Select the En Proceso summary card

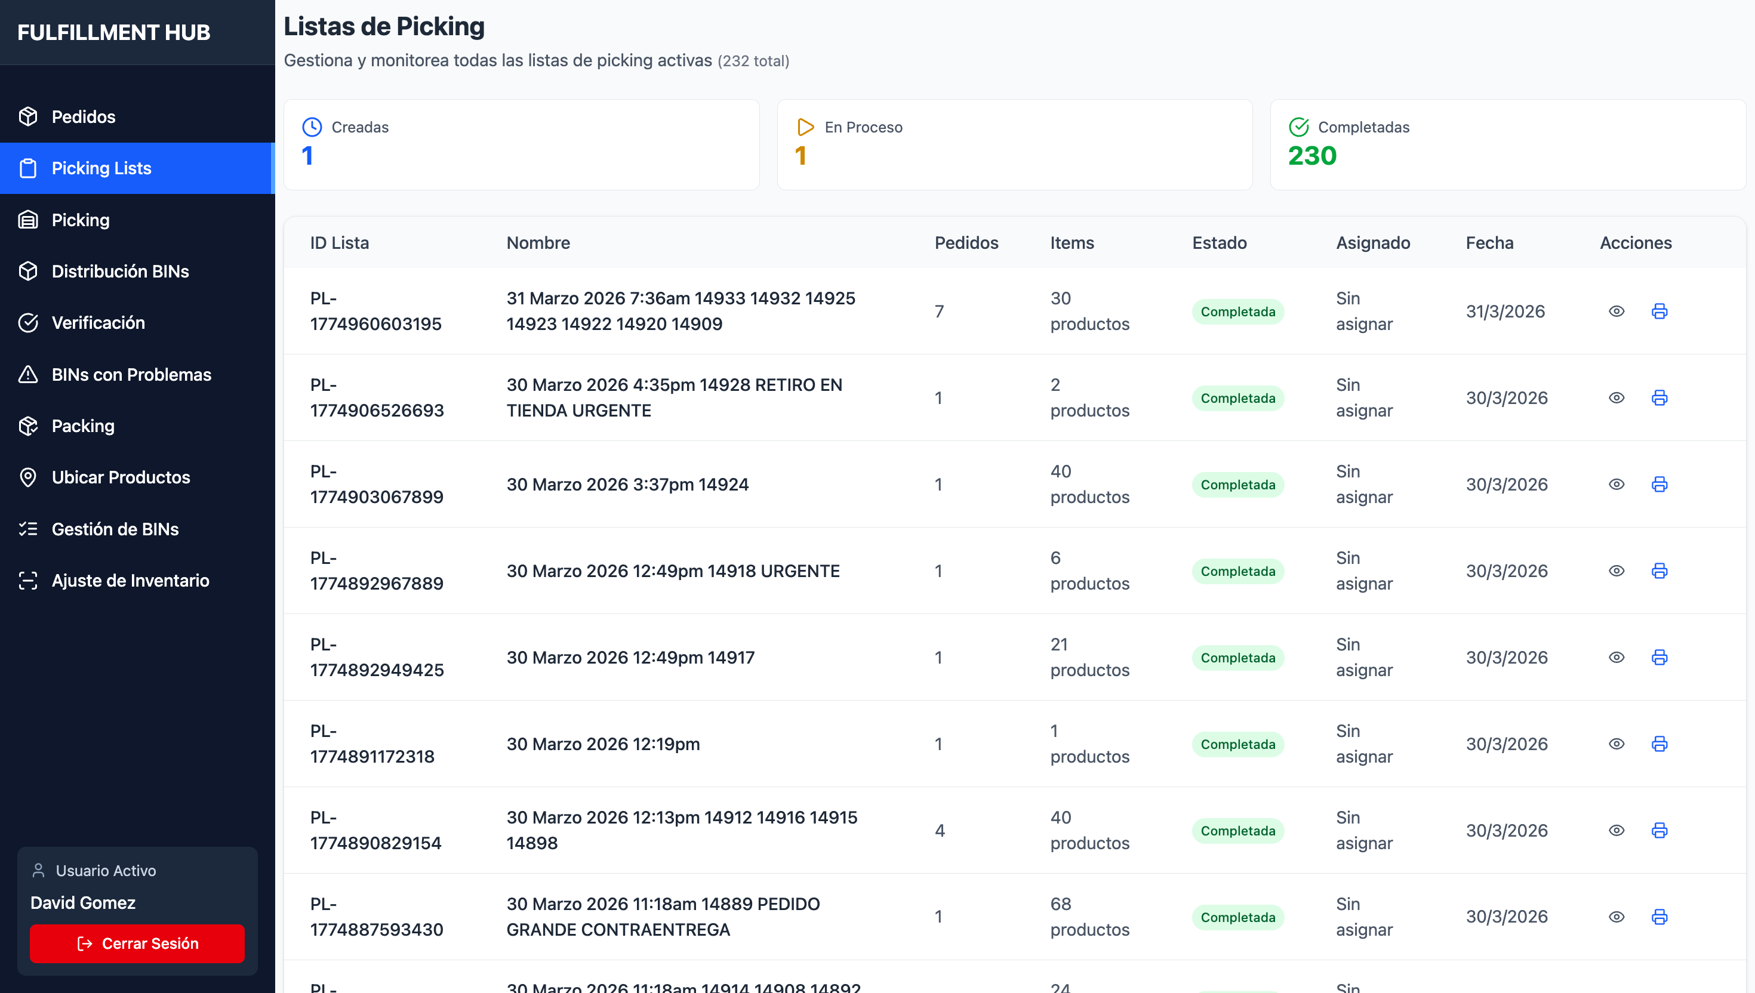(1015, 144)
